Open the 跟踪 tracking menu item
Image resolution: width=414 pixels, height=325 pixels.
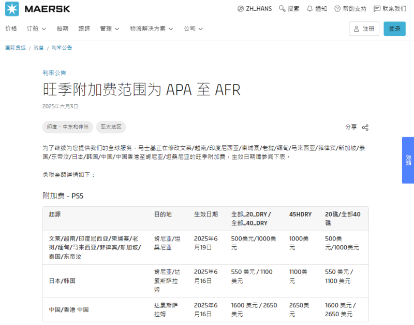[x=84, y=29]
